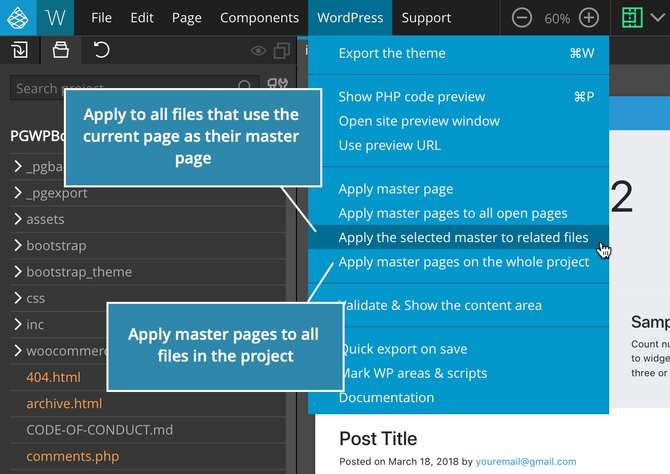The image size is (670, 474).
Task: Click the zoom out minus icon
Action: click(522, 18)
